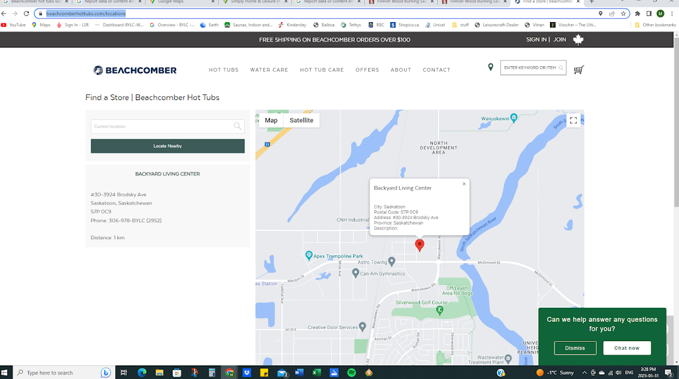Open the OFFERS menu
Viewport: 679px width, 379px height.
point(367,70)
